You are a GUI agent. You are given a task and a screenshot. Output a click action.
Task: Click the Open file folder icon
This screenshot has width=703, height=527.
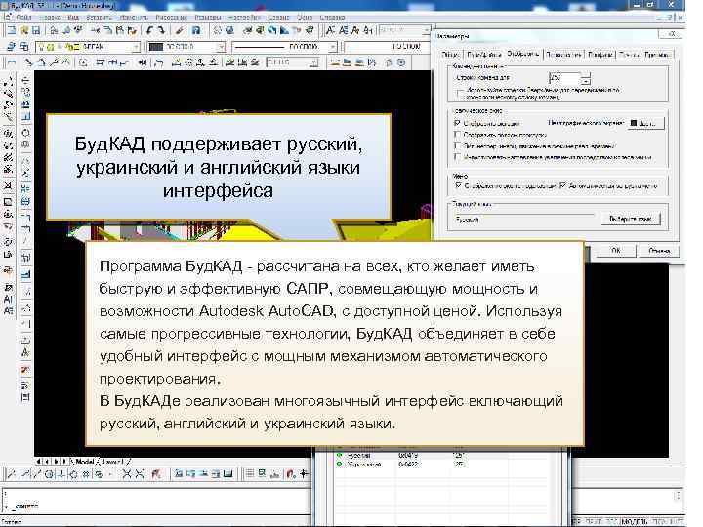23,30
